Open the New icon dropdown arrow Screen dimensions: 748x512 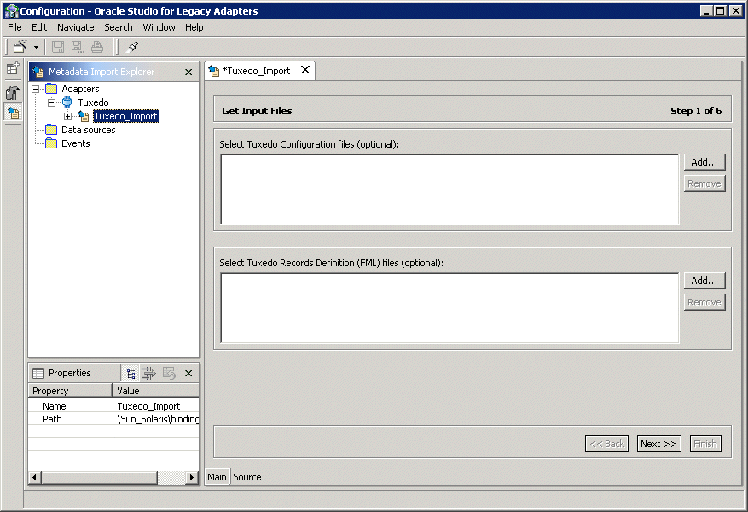(36, 47)
